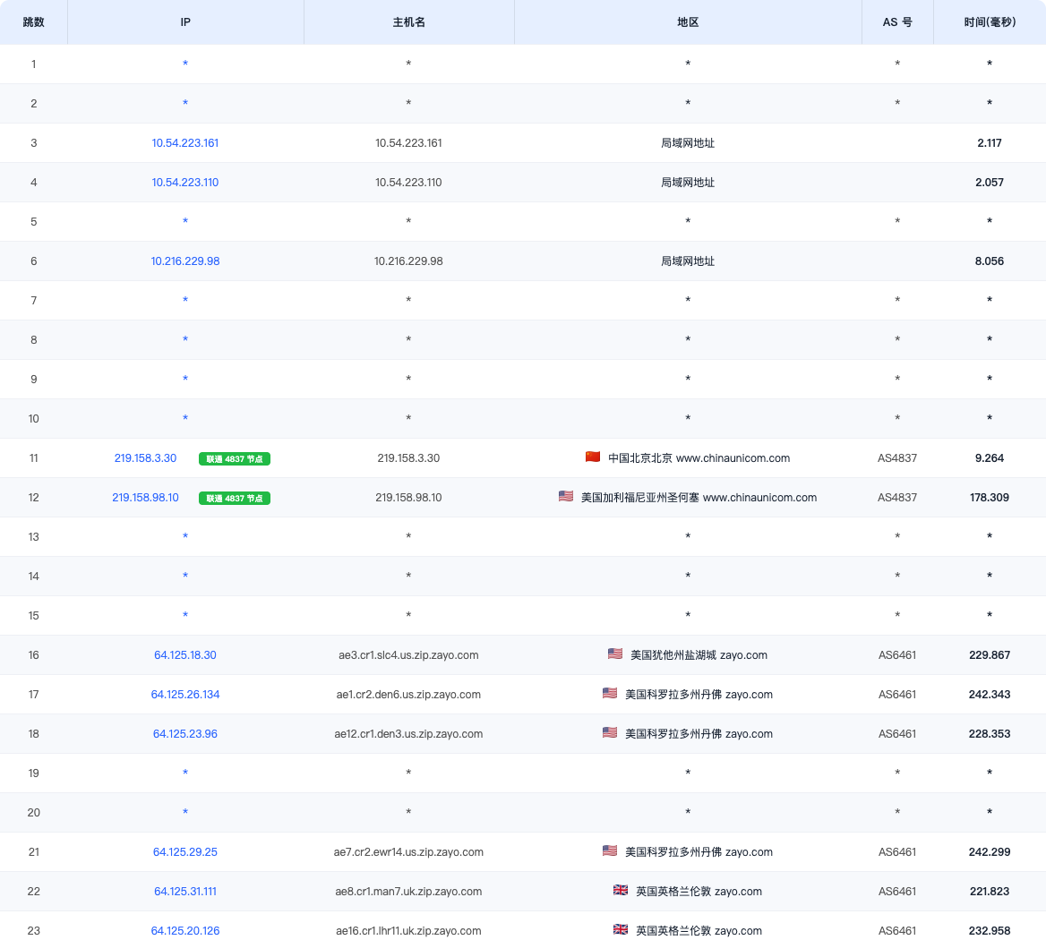Image resolution: width=1046 pixels, height=940 pixels.
Task: Click the green 联通 4837 节点 badge on hop 11
Action: 234,458
